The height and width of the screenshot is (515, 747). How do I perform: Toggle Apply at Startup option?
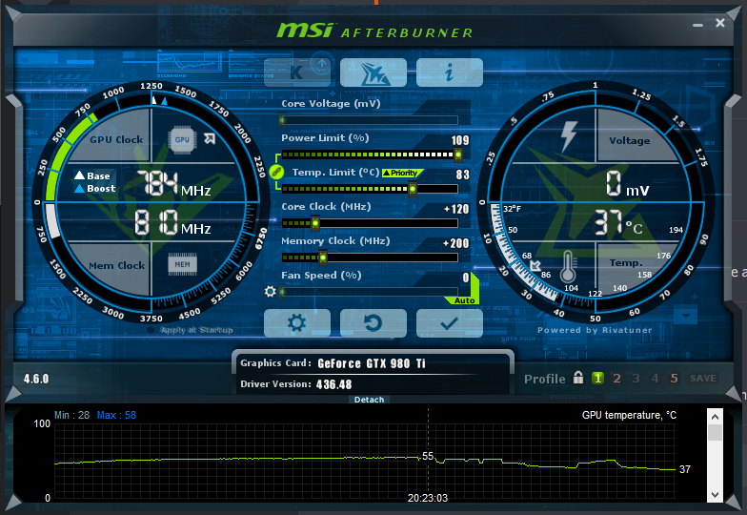[196, 330]
